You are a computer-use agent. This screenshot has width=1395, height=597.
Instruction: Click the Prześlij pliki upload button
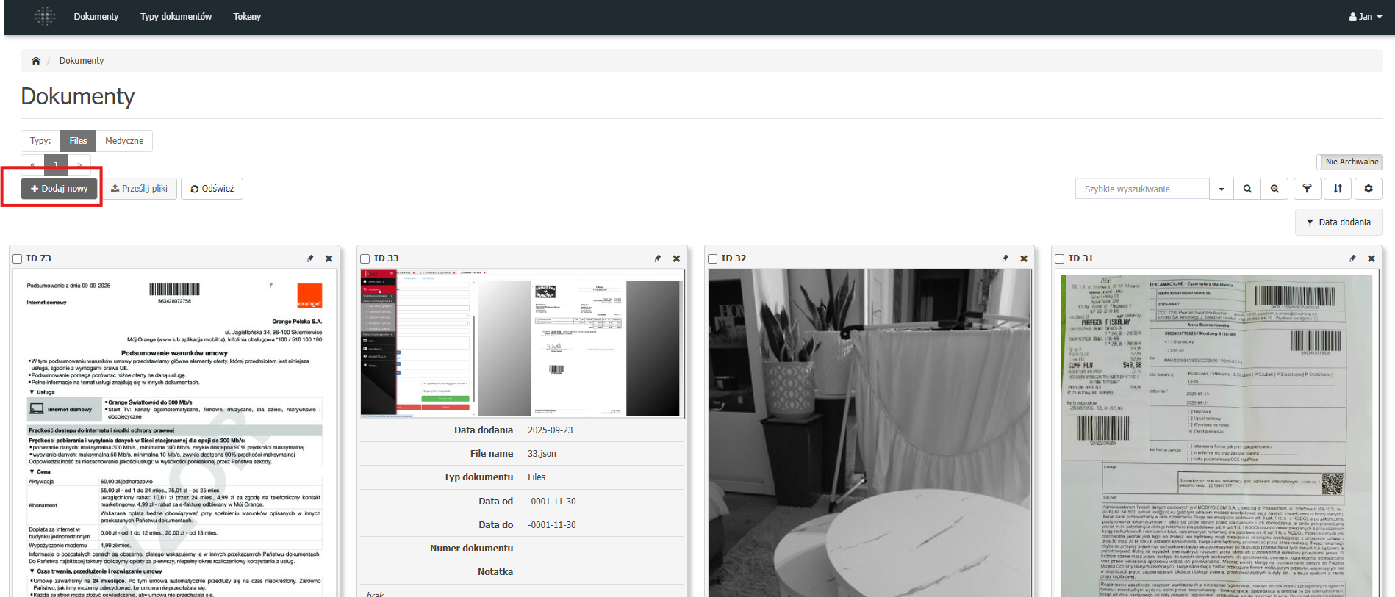140,189
